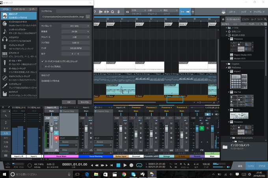The height and width of the screenshot is (178, 268).
Task: Select the Rock Band hand icon template
Action: [x=19, y=94]
